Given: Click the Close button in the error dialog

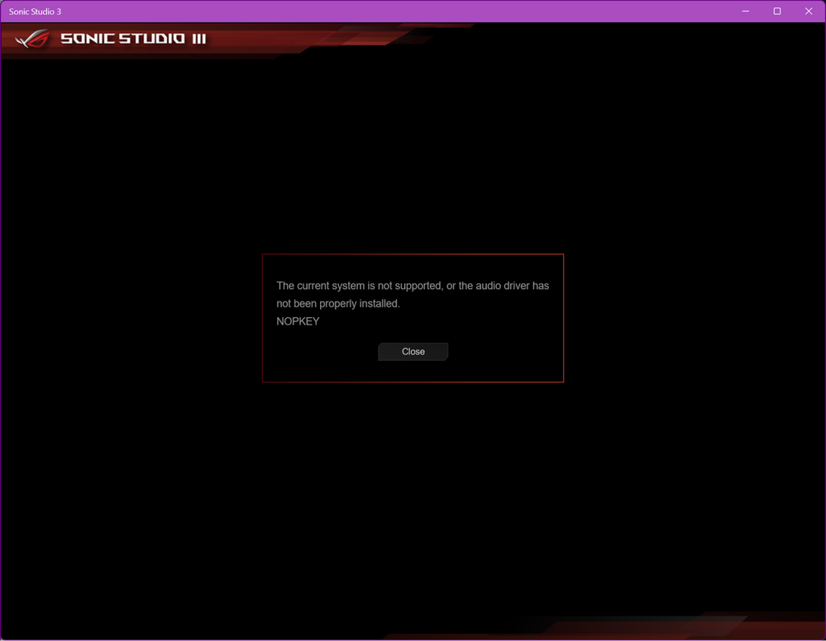Looking at the screenshot, I should coord(413,352).
